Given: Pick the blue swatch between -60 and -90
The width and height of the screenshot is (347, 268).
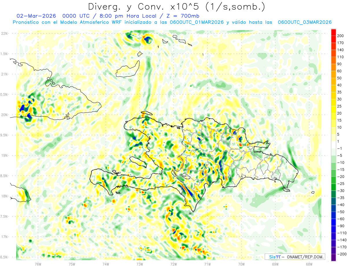Looking at the screenshot, I should [x=333, y=223].
